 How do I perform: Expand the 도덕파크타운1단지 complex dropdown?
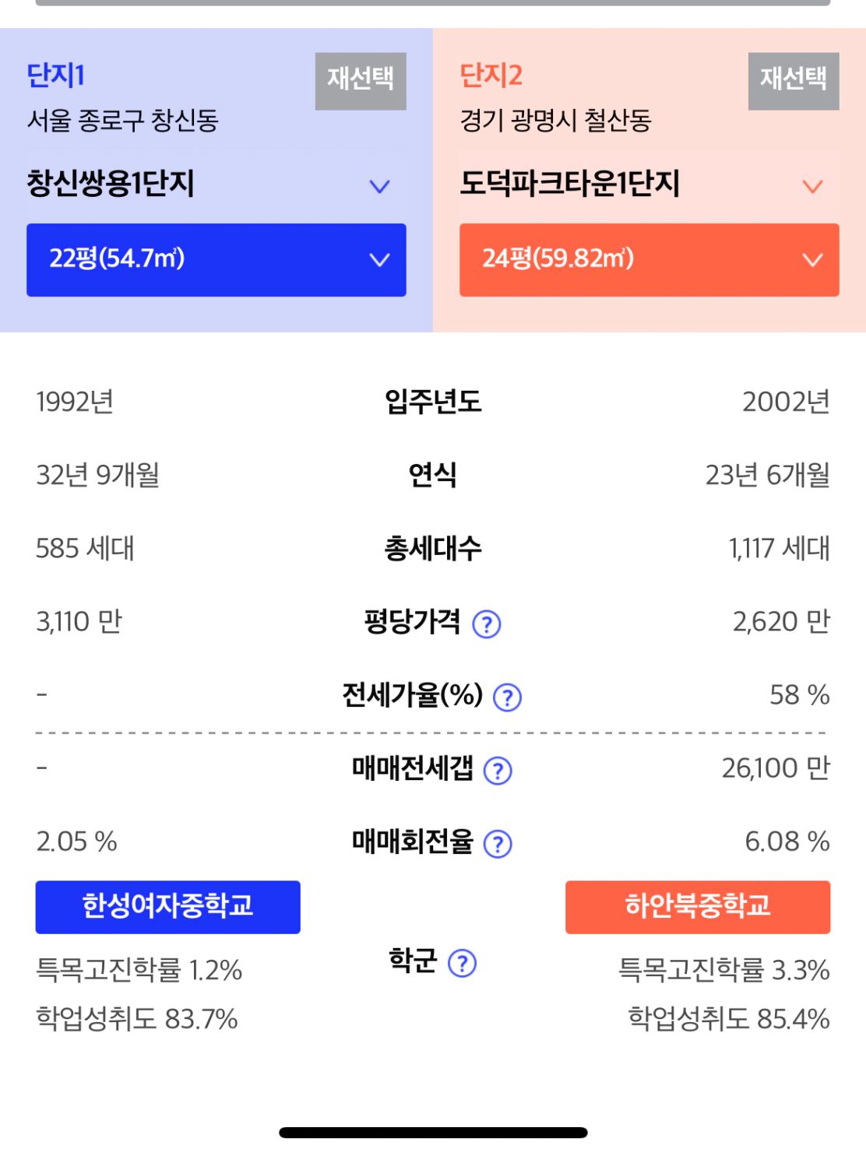(812, 186)
